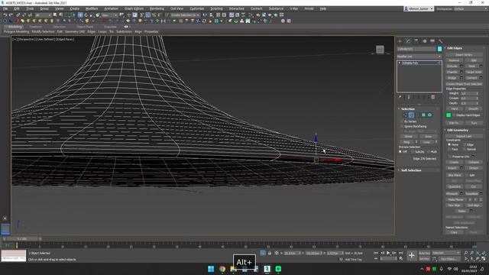Click the Selection Lock toggle icon in status bar
Viewport: 489px width, 275px height.
(270, 253)
